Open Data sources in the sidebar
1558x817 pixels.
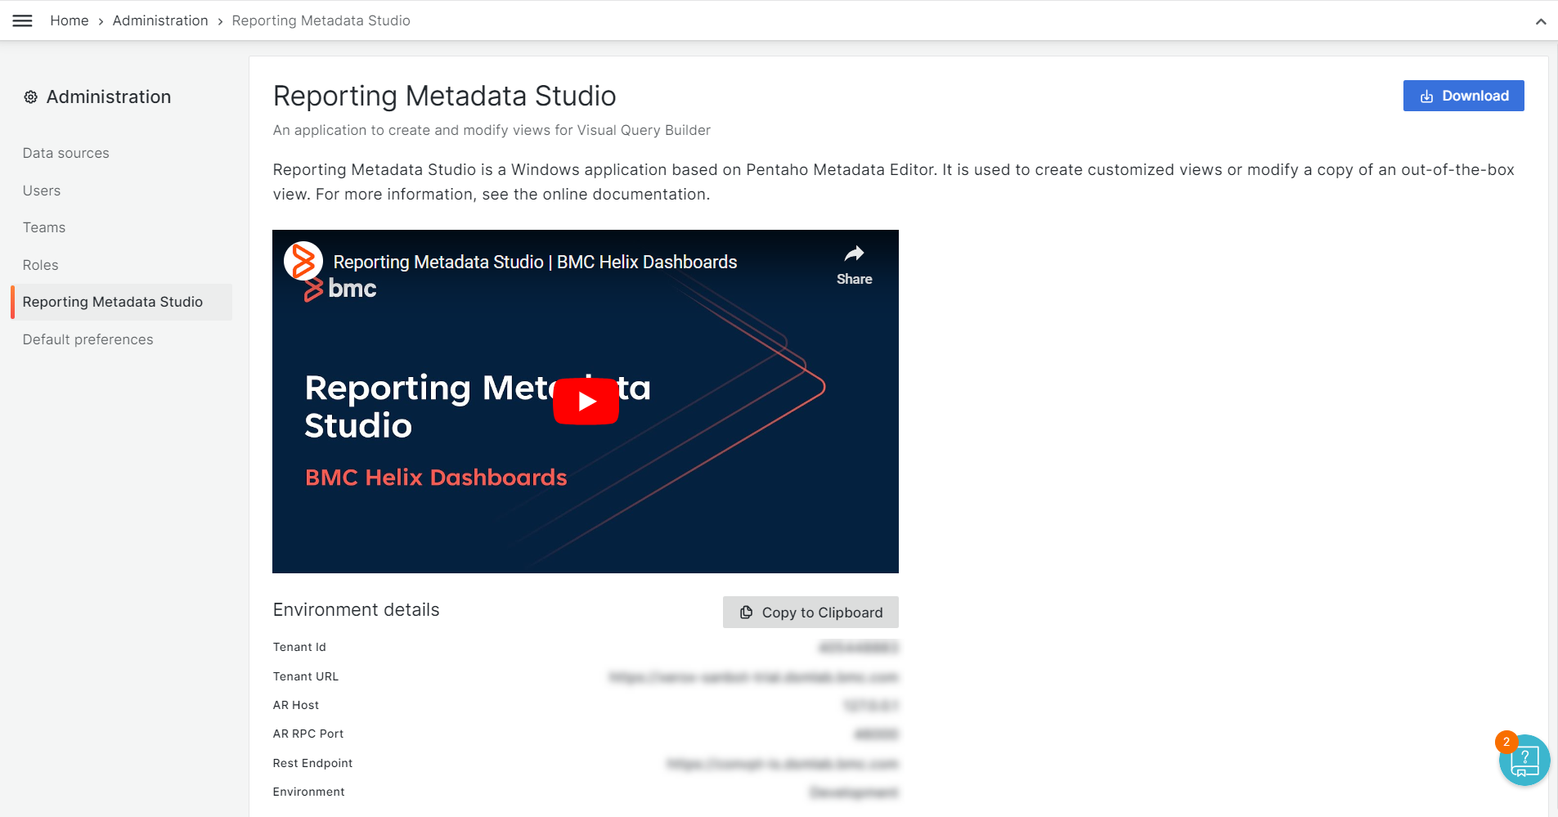point(66,153)
